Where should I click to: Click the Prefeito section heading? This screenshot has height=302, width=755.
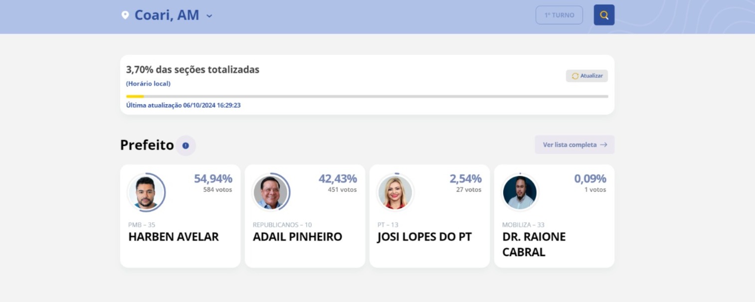point(147,145)
